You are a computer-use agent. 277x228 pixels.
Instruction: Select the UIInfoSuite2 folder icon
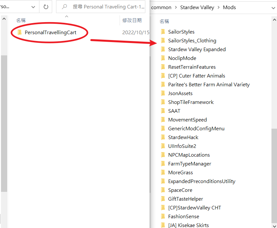click(x=163, y=146)
